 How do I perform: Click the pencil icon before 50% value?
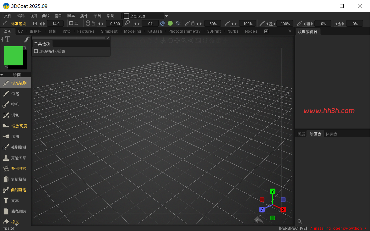point(188,23)
